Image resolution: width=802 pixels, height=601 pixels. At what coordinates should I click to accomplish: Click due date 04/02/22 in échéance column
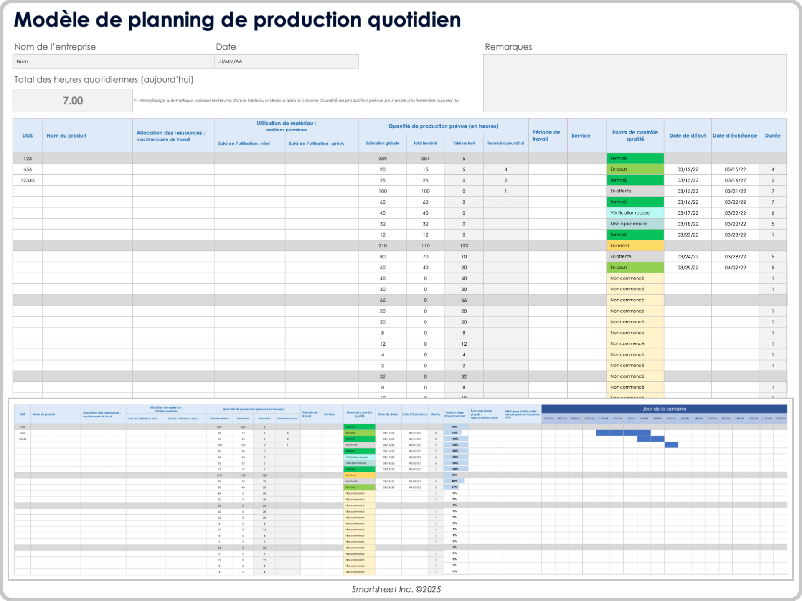coord(735,267)
